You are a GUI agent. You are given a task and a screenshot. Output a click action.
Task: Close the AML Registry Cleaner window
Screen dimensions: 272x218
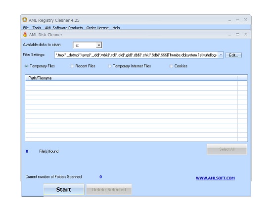pos(246,20)
